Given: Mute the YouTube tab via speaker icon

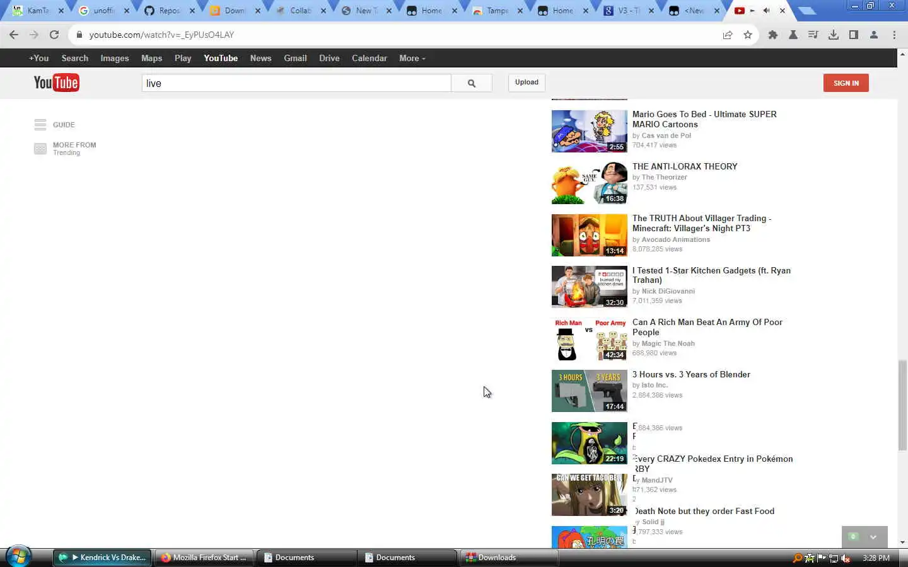Looking at the screenshot, I should point(766,11).
